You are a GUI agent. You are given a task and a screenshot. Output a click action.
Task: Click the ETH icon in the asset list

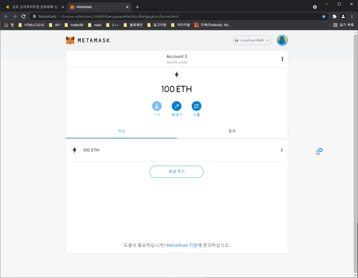[74, 150]
